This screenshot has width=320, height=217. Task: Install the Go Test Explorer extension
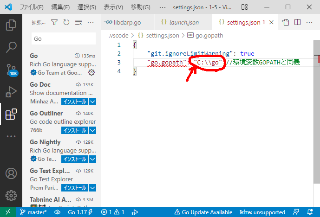point(74,188)
